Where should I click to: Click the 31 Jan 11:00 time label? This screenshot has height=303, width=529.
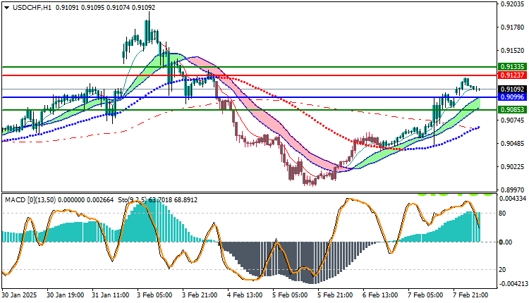[110, 295]
